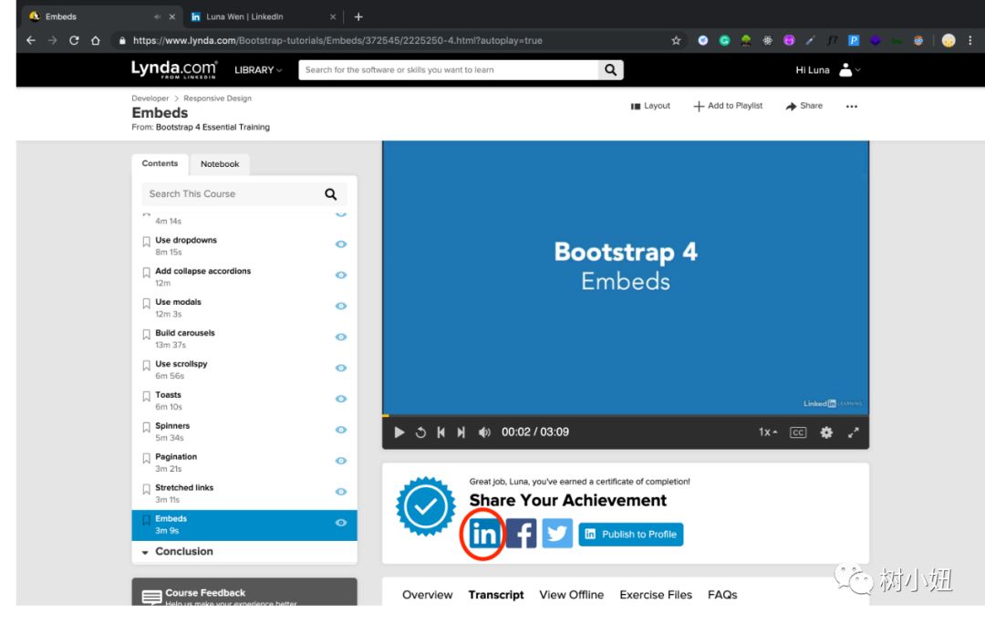Click the course search magnifier icon
The image size is (985, 624).
[x=330, y=194]
